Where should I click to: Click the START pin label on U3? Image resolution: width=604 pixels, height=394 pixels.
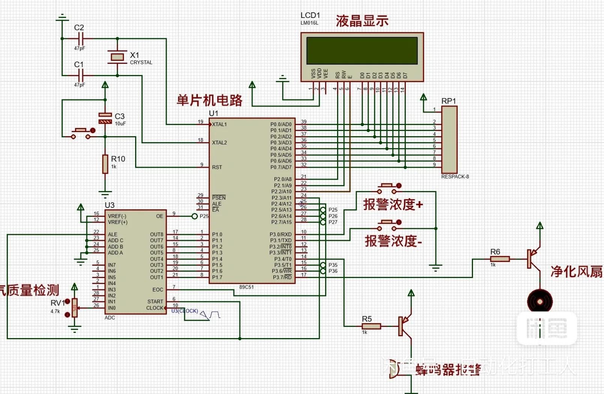point(155,301)
